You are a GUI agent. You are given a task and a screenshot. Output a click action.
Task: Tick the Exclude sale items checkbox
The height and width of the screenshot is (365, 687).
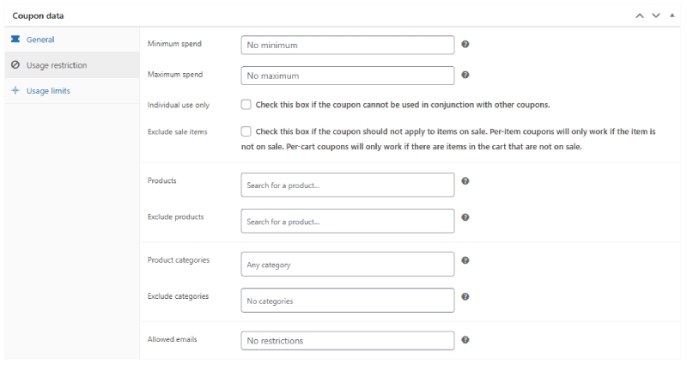click(246, 131)
